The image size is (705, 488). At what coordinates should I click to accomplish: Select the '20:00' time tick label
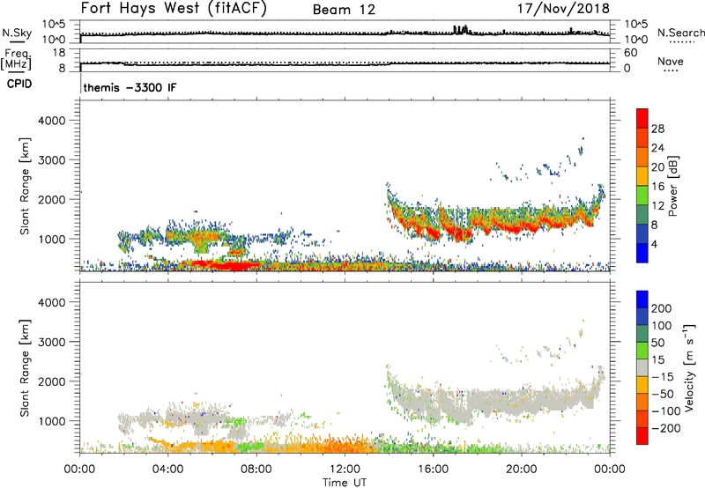521,470
